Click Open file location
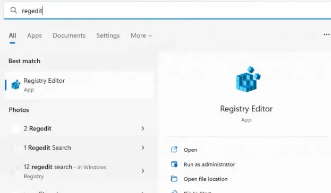Viewport: 331px width, 193px height. (206, 179)
